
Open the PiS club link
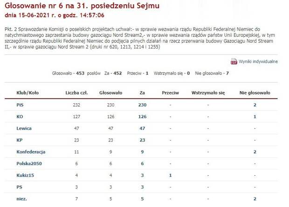pos(20,105)
